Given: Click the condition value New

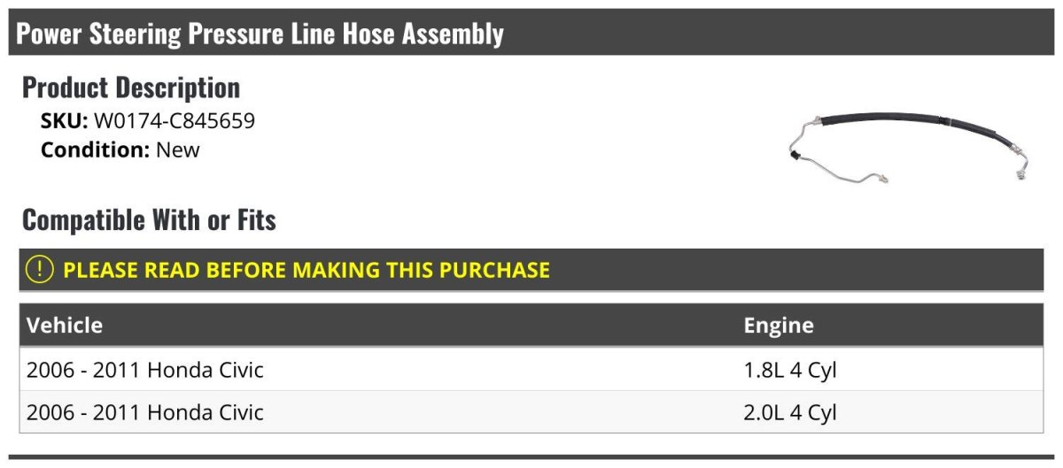Looking at the screenshot, I should tap(178, 150).
